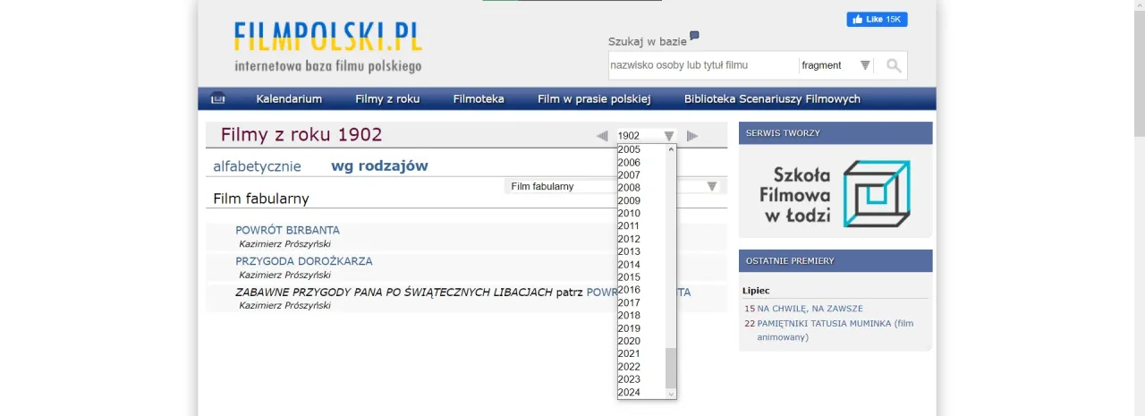Click the FILMPOLSKI.PL logo

pyautogui.click(x=327, y=47)
